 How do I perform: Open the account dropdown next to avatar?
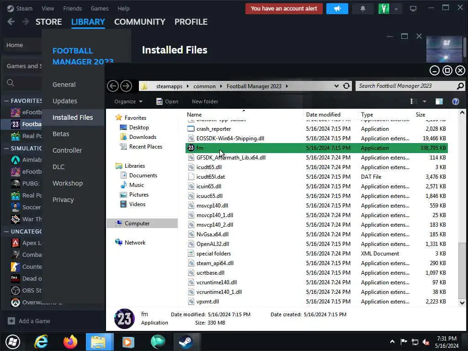point(396,9)
